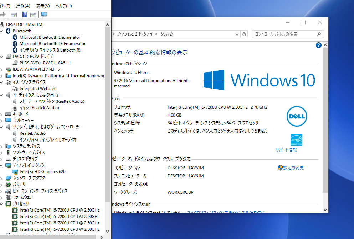354x239 pixels.
Task: Click the システム デバイス category icon
Action: point(8,146)
